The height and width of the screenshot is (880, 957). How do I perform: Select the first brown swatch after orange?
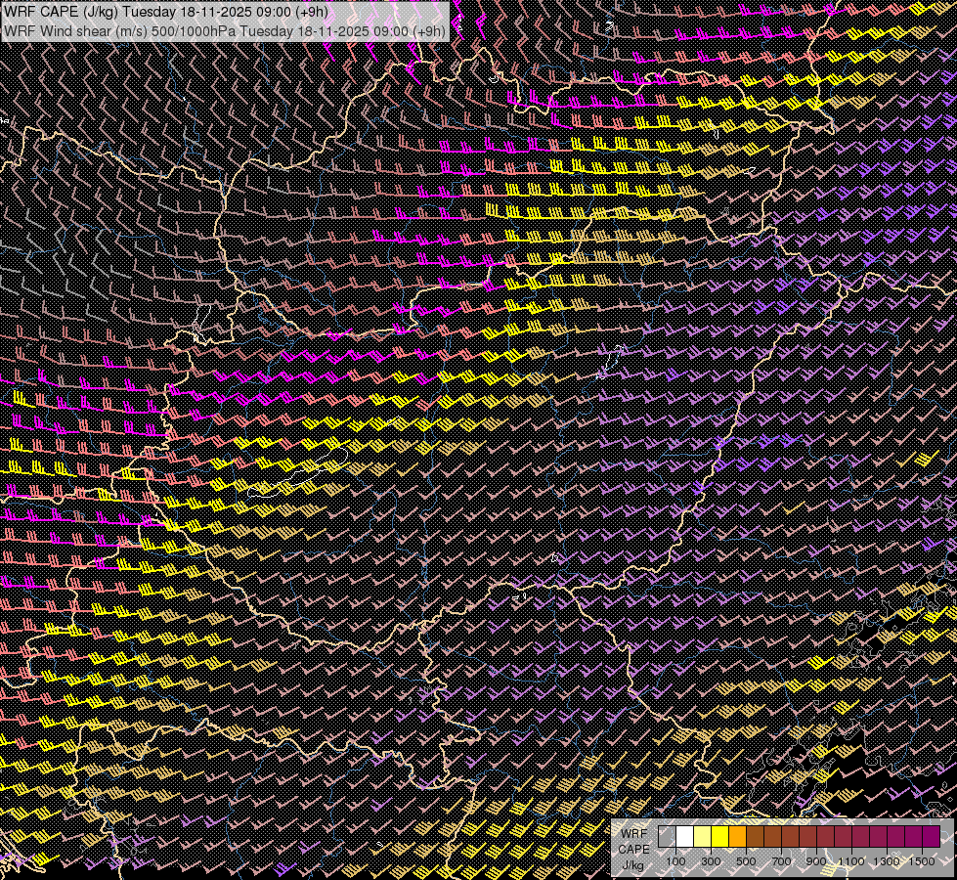click(755, 836)
